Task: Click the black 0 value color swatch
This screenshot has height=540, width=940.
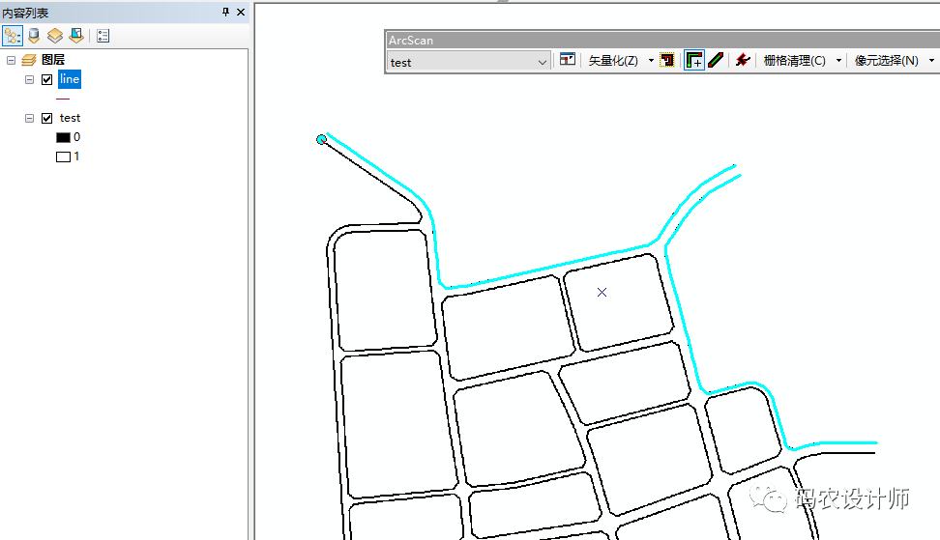Action: pyautogui.click(x=63, y=137)
